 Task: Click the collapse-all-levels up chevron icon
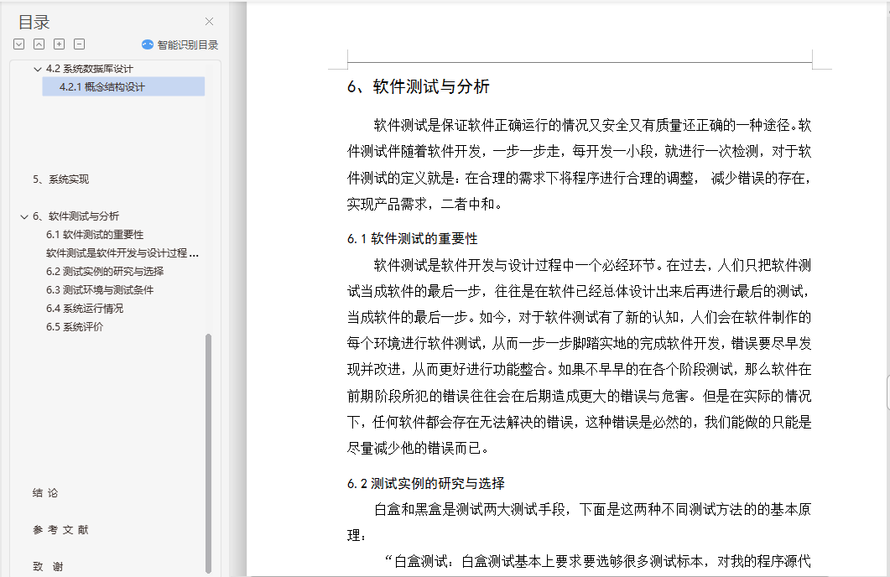coord(39,44)
